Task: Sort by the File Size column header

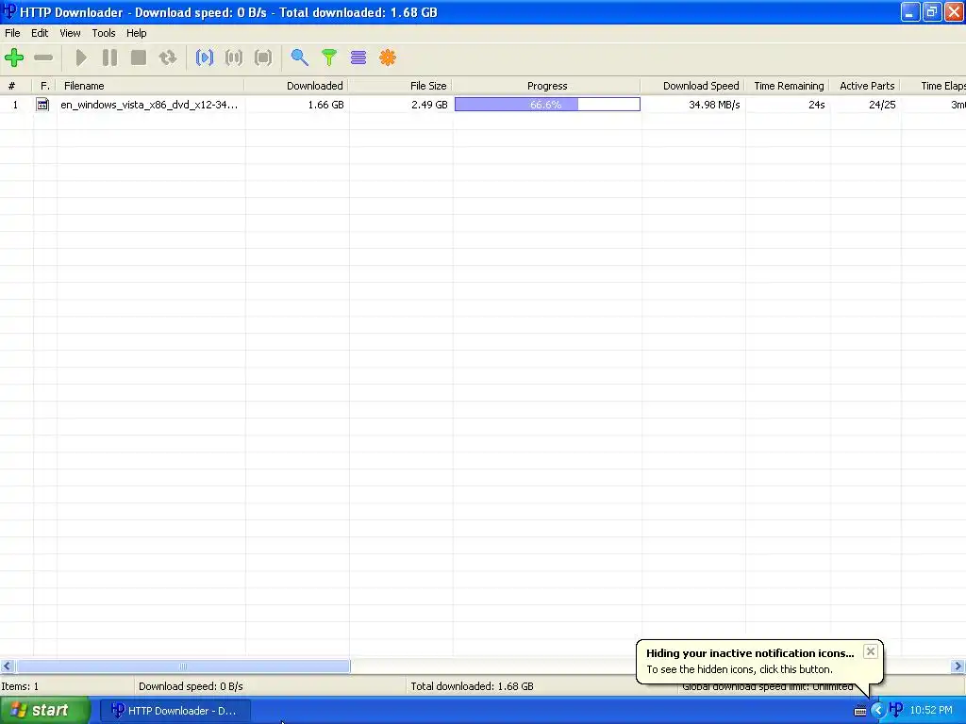Action: coord(400,86)
